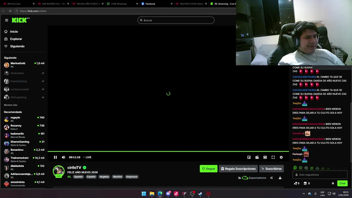The image size is (352, 198).
Task: Open offline channel PayasitaZing
Action: point(24,81)
